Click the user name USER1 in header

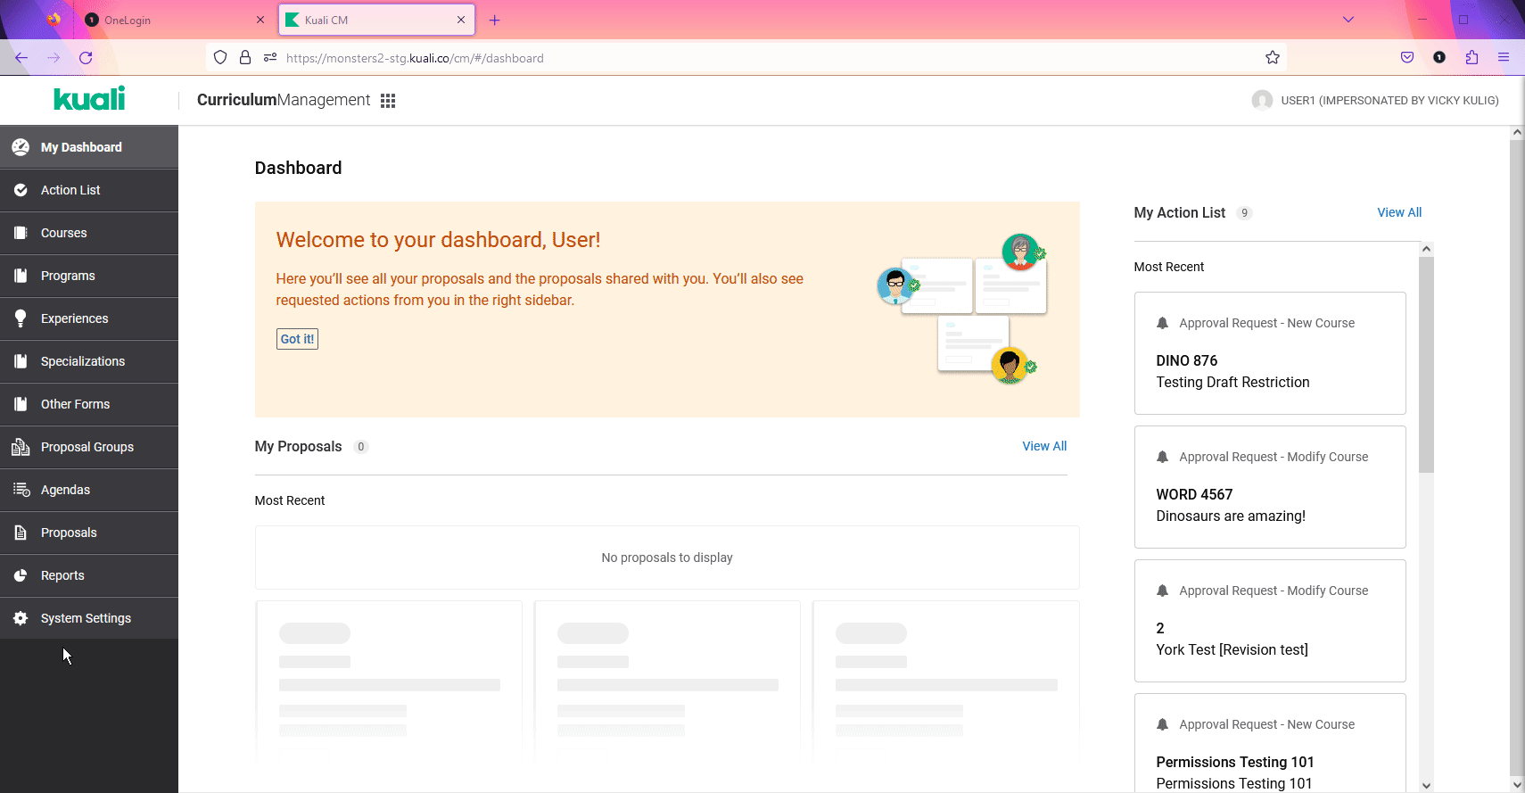coord(1389,101)
